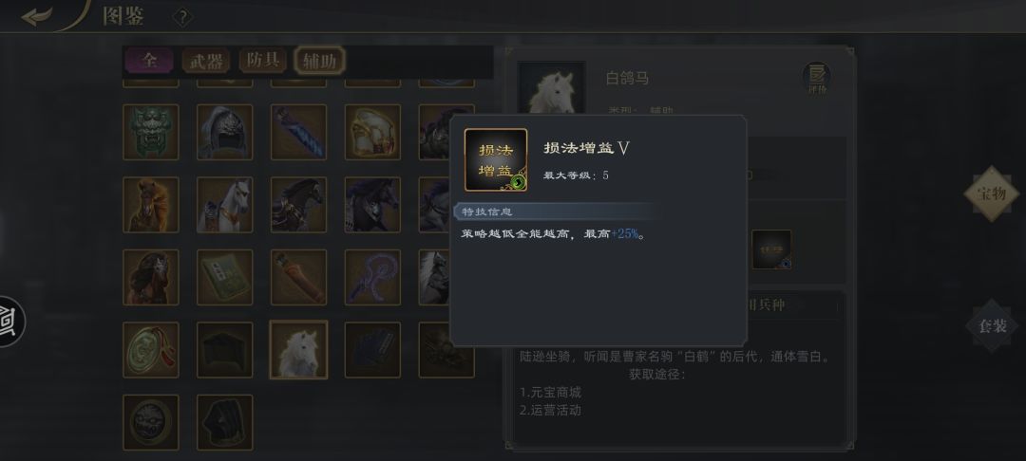This screenshot has height=461, width=1026.
Task: Switch to the 辅助 auxiliary tab
Action: [x=319, y=62]
